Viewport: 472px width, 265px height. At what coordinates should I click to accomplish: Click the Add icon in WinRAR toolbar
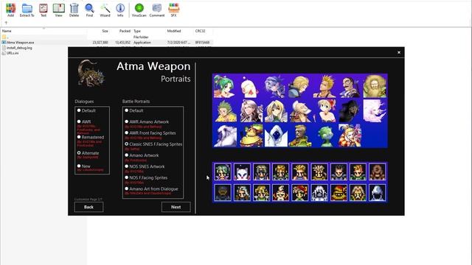(10, 8)
